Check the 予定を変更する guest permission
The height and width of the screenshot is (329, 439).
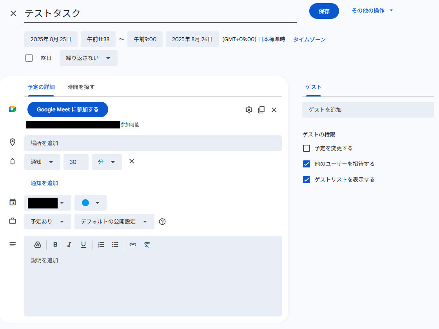click(307, 148)
